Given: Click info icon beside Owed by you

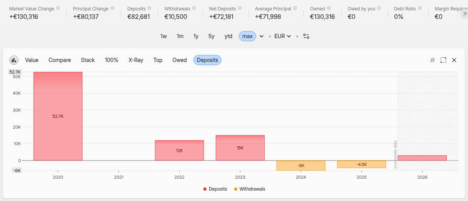Looking at the screenshot, I should coord(379,8).
